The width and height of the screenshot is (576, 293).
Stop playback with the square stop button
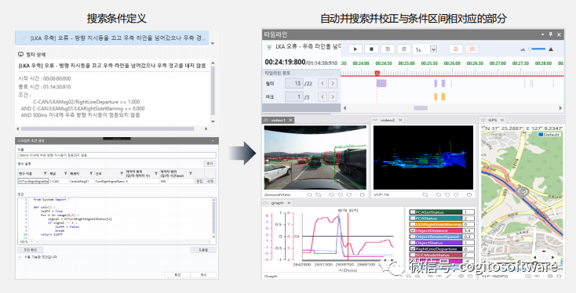click(x=371, y=49)
